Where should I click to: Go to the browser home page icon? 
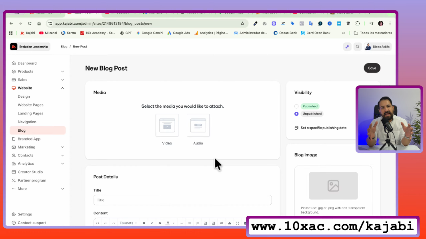[39, 24]
